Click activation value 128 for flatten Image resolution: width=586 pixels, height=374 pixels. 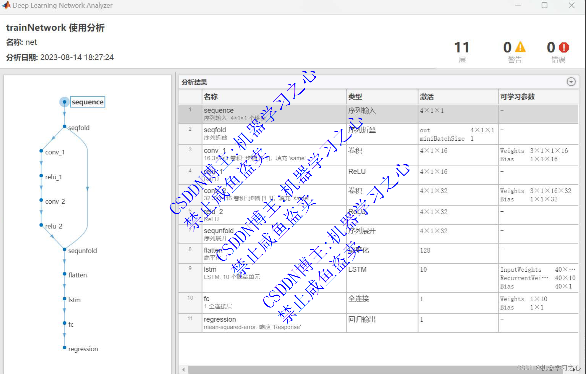coord(425,250)
